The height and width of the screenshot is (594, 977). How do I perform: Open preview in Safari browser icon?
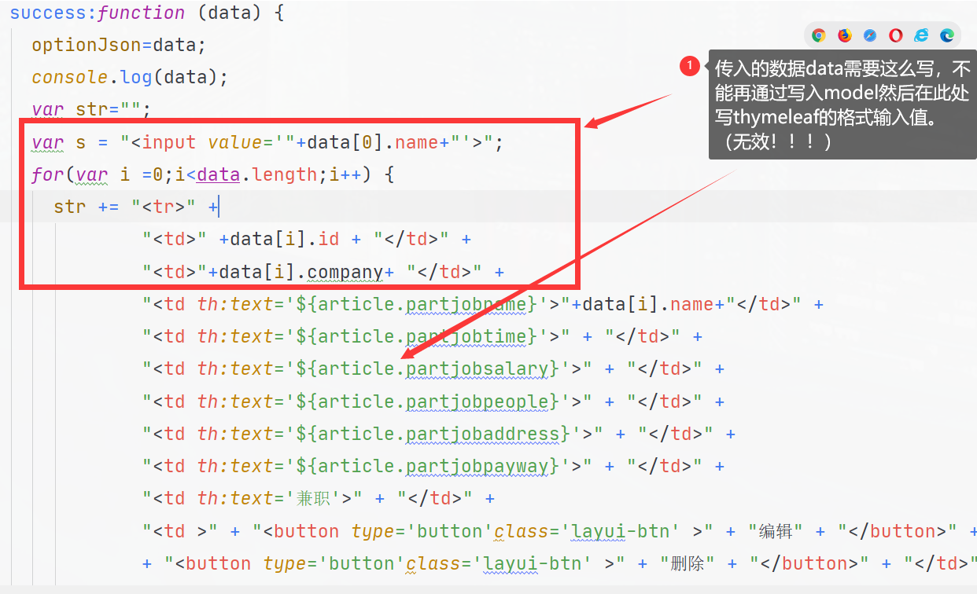(870, 35)
